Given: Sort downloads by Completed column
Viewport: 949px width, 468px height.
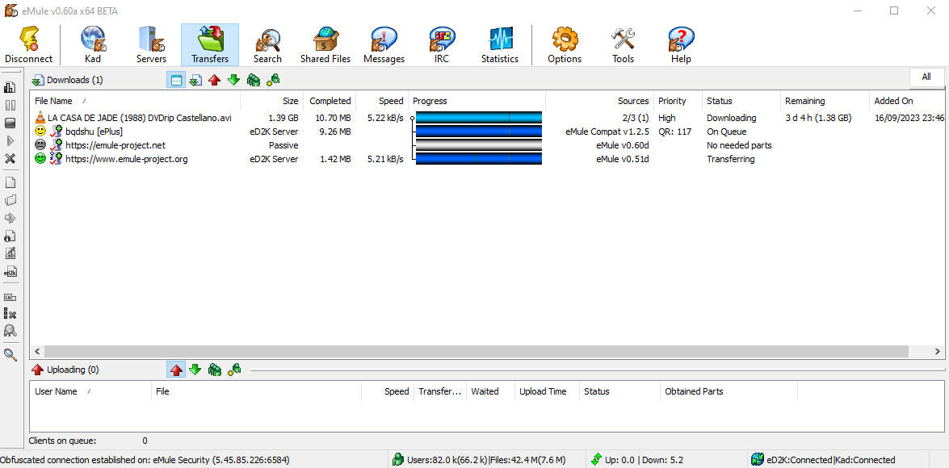Looking at the screenshot, I should (x=330, y=101).
